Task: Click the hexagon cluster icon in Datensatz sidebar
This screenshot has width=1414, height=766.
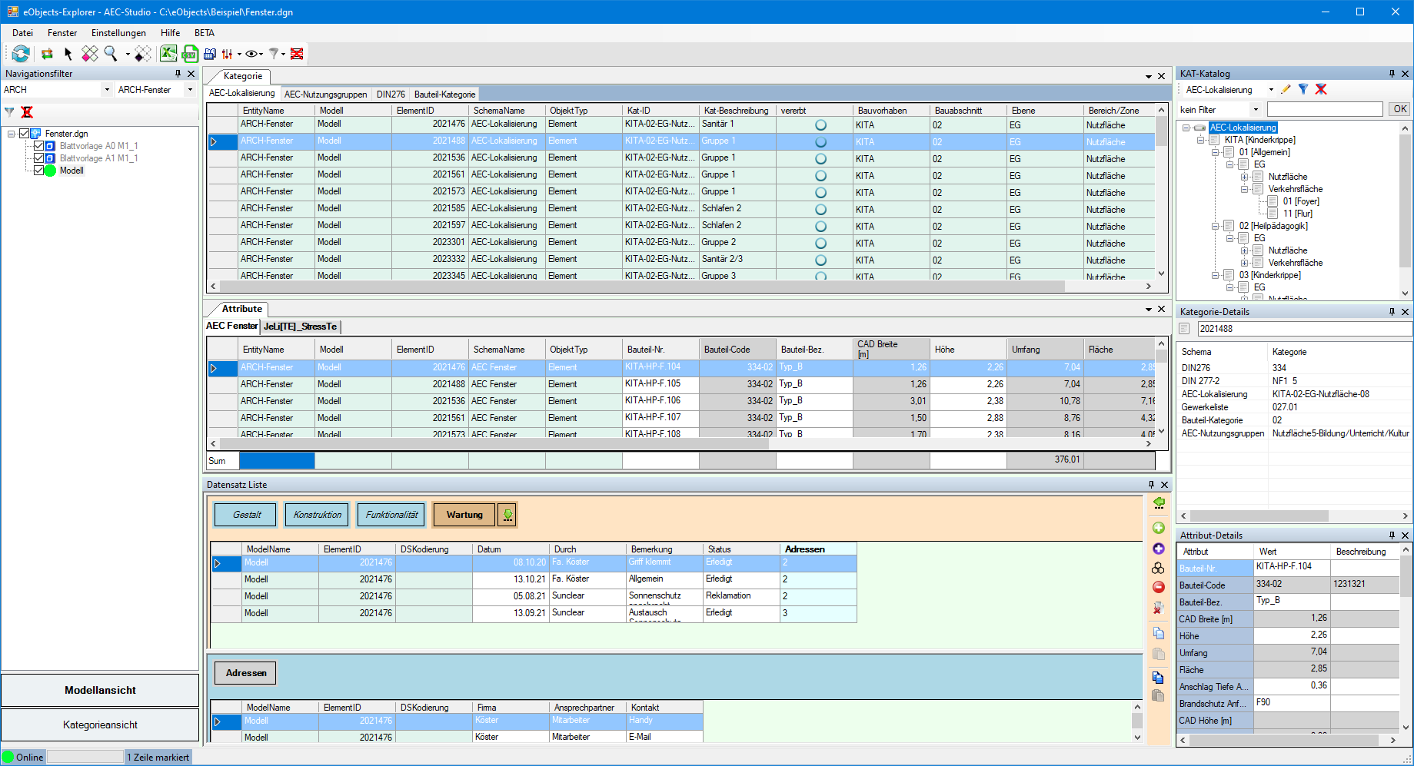Action: pyautogui.click(x=1158, y=568)
